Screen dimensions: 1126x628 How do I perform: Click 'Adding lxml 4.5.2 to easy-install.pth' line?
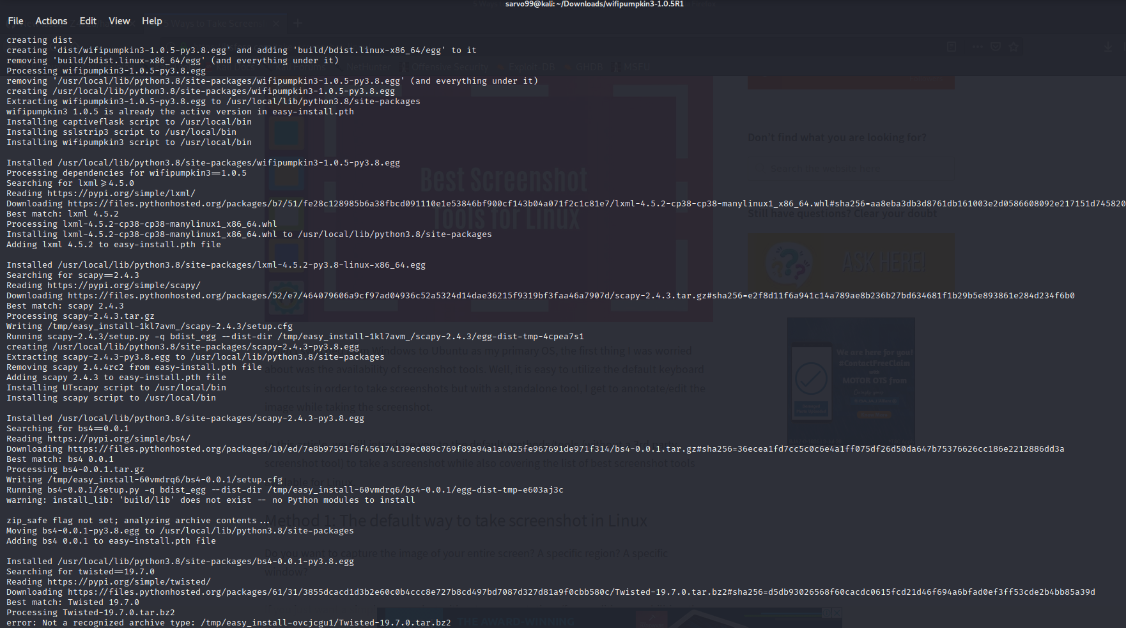114,245
